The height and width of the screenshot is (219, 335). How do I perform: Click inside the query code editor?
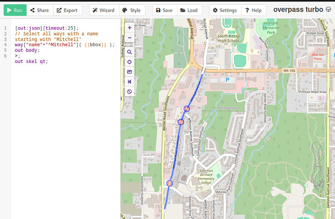click(x=63, y=121)
